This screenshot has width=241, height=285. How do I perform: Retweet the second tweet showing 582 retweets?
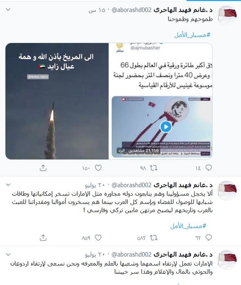153,238
